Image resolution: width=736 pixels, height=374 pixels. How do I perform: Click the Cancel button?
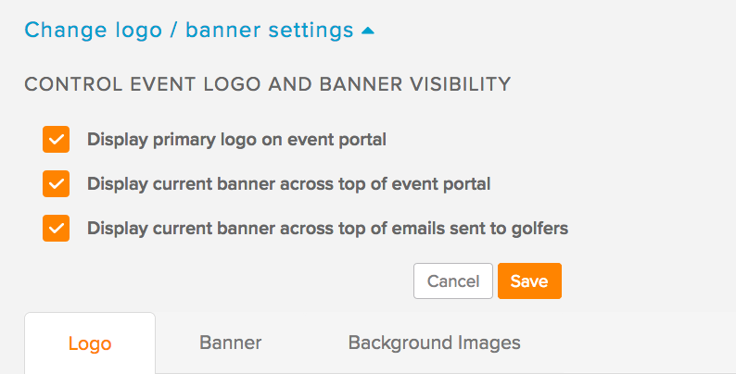(453, 280)
